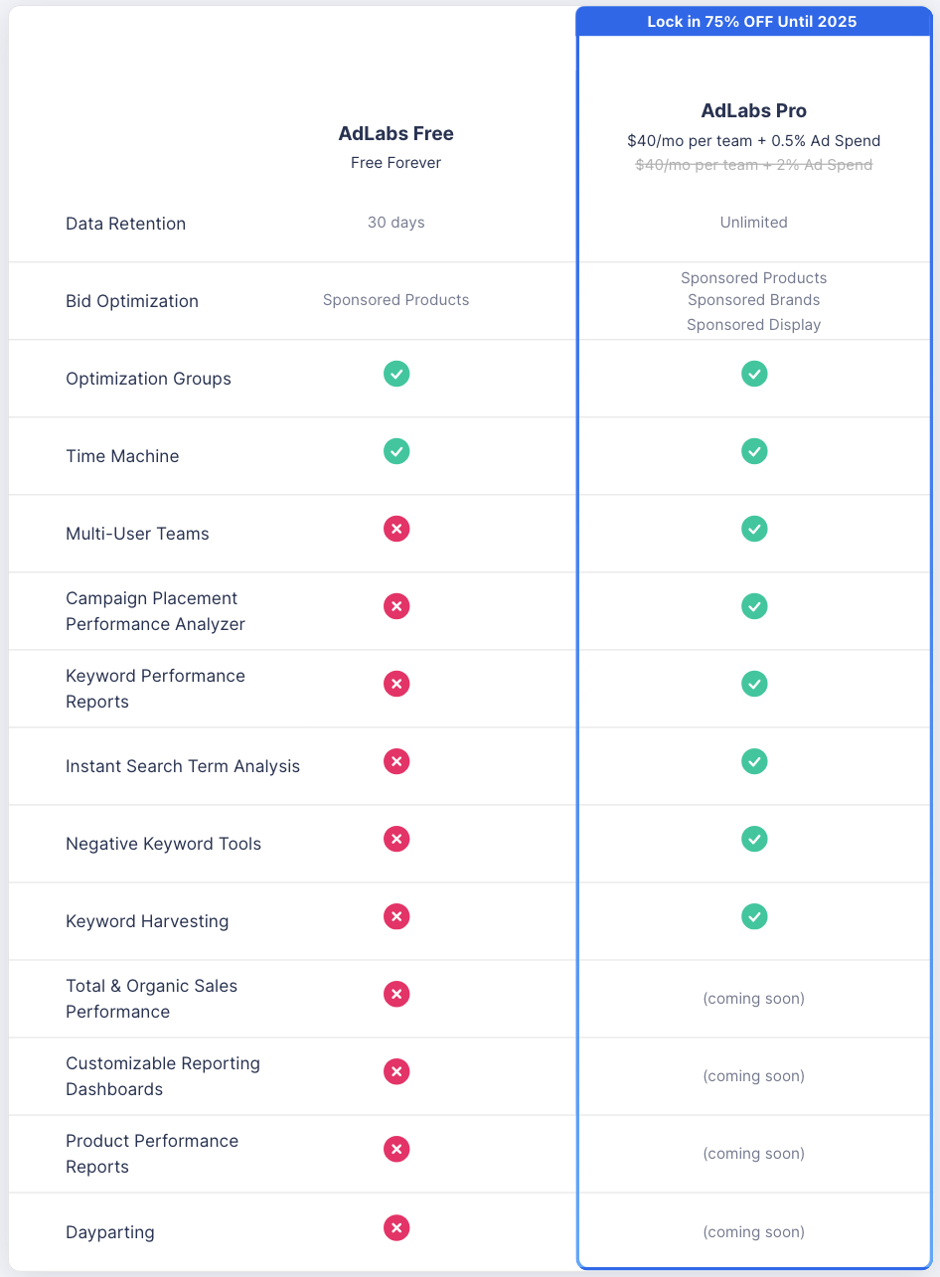Click the Data Retention row label
This screenshot has height=1277, width=940.
coord(125,224)
